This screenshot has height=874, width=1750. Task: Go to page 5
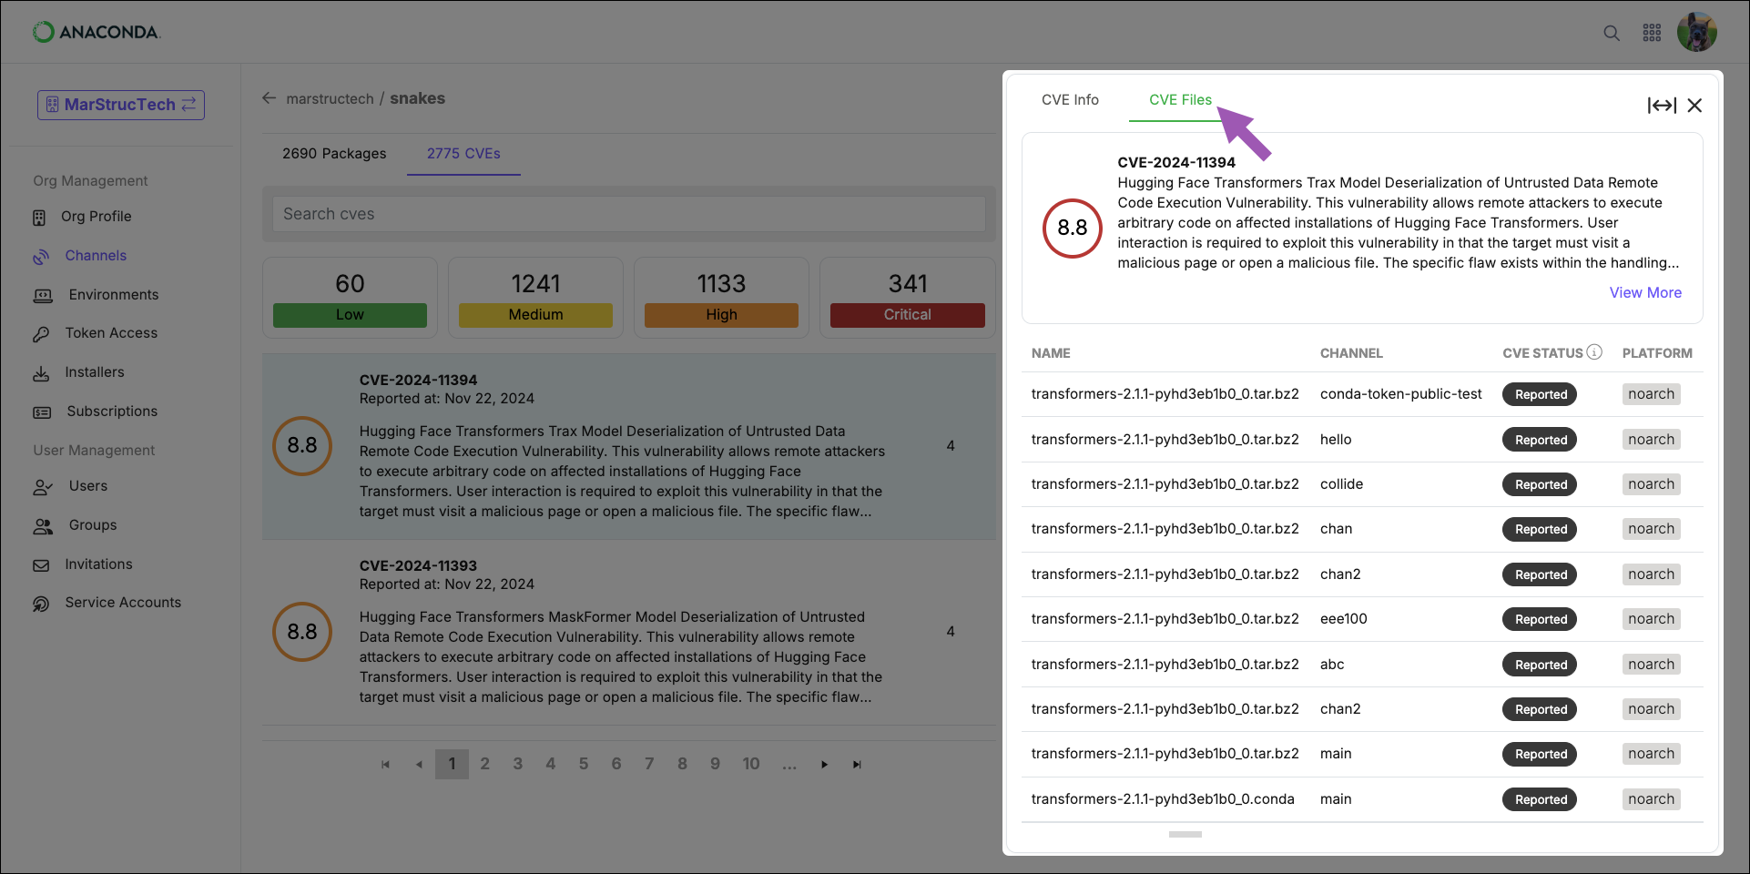(584, 765)
